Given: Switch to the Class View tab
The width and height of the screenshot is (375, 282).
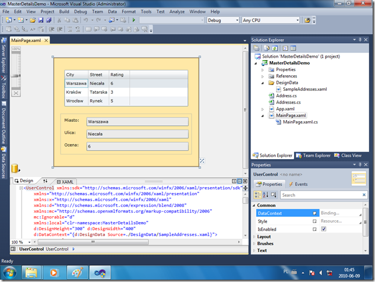Looking at the screenshot, I should [x=348, y=156].
